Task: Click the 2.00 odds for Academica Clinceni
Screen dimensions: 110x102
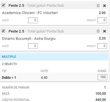Action: (102, 13)
